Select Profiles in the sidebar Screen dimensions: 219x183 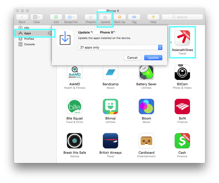click(x=29, y=39)
